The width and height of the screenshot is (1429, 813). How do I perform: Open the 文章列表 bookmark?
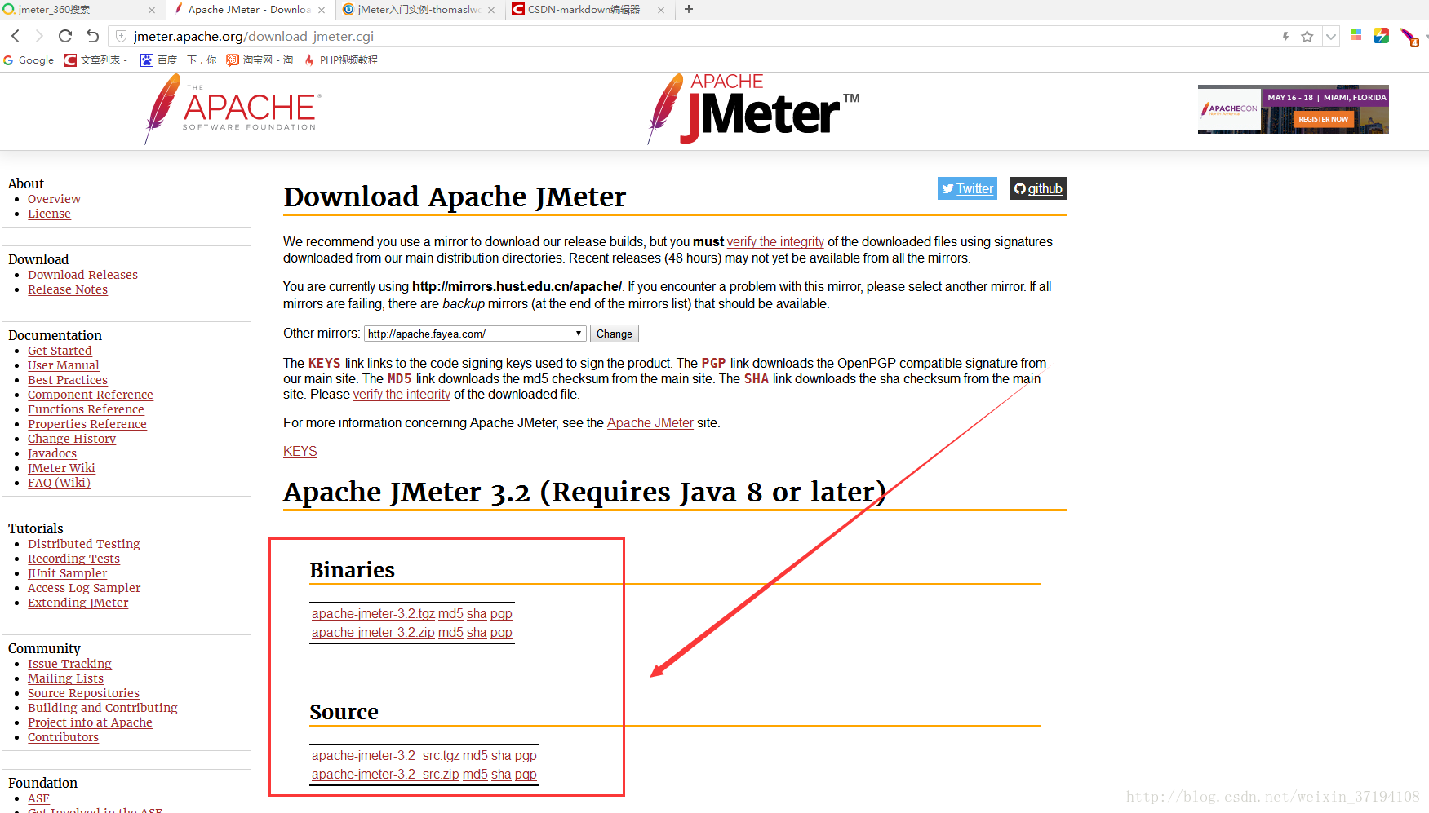coord(95,60)
